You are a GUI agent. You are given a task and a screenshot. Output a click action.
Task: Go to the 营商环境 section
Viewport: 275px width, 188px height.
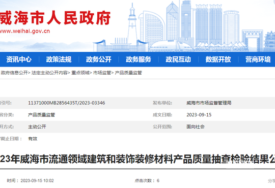pos(258,59)
